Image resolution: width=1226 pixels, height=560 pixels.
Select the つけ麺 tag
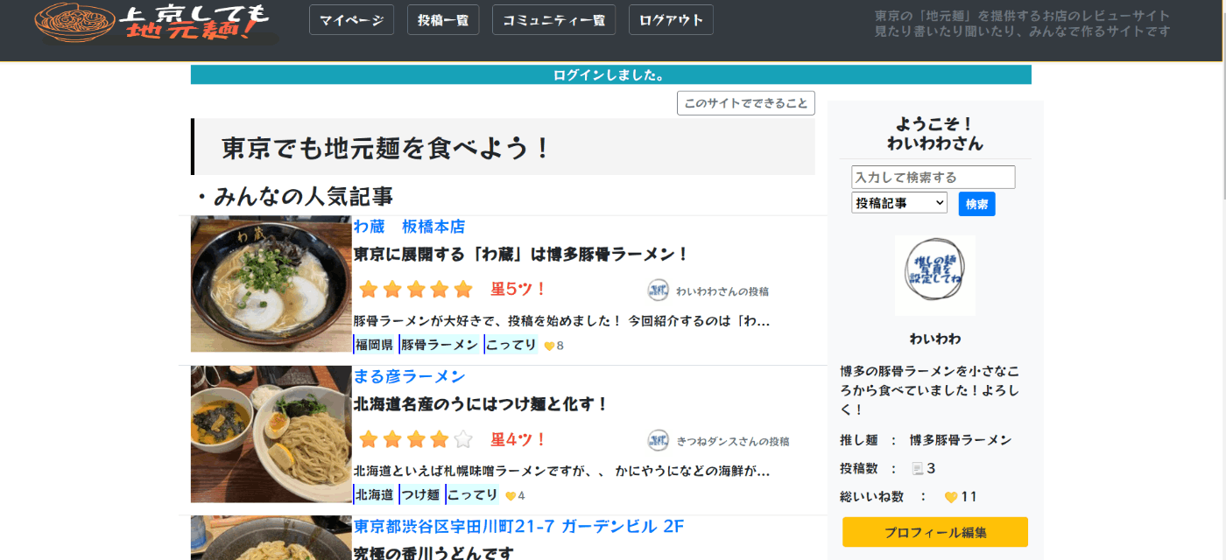point(420,495)
